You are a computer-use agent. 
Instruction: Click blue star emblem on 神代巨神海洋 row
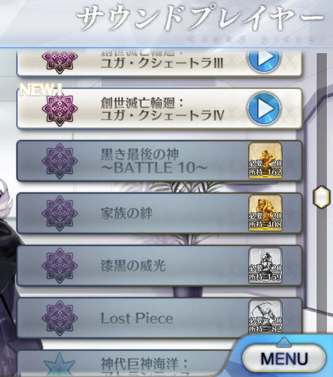[59, 364]
